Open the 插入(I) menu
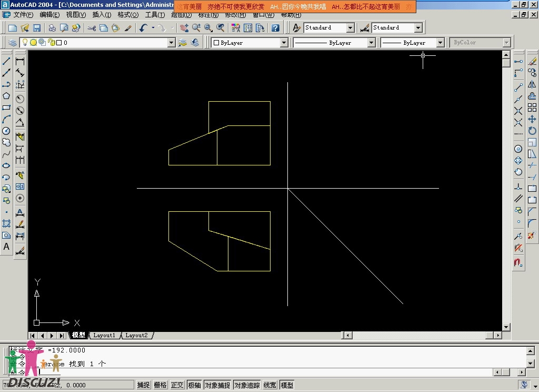The image size is (539, 392). click(102, 15)
